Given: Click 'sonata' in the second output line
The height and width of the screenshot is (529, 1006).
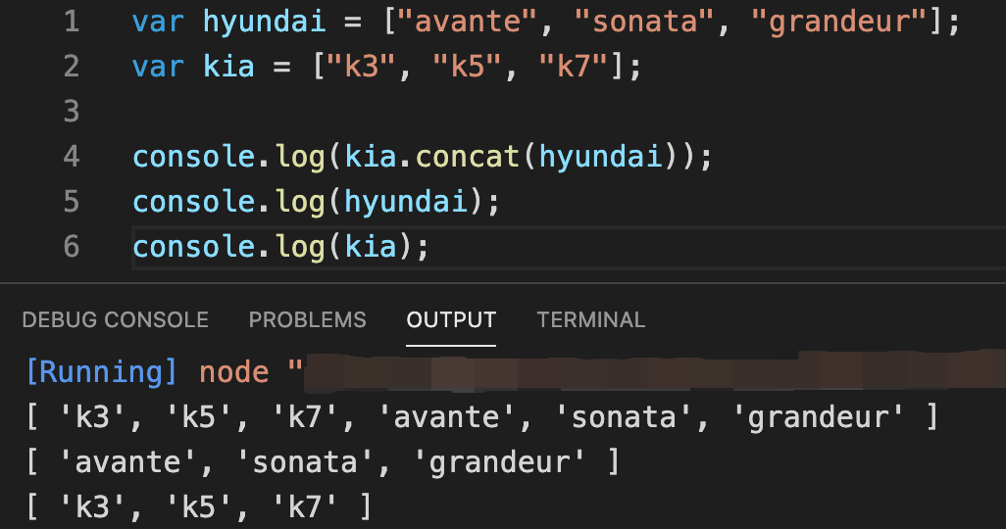Looking at the screenshot, I should 305,462.
